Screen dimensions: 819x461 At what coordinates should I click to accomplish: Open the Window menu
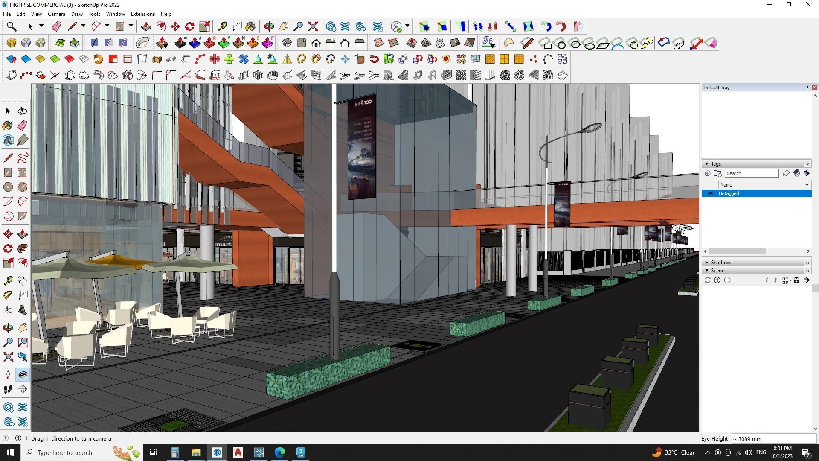[115, 14]
